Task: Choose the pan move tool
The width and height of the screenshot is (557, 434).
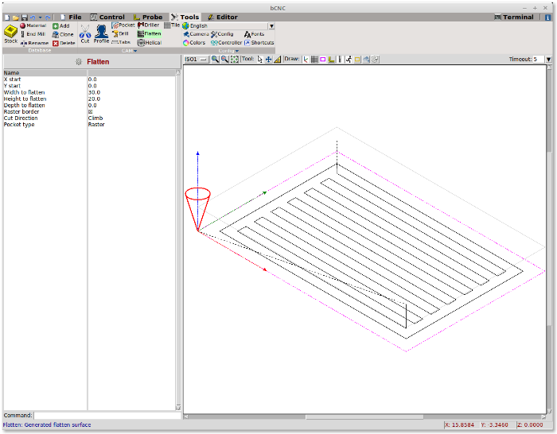Action: click(x=269, y=60)
